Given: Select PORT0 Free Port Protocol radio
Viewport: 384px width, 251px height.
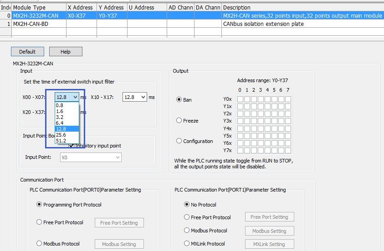Looking at the screenshot, I should coord(39,222).
